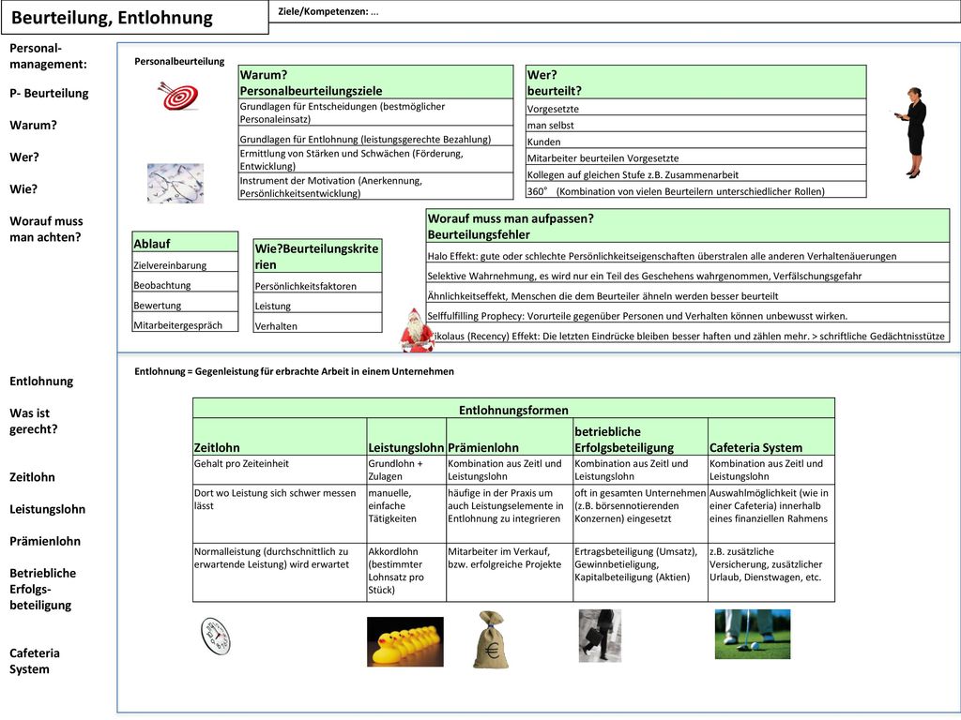Select the 'Beurteilung, Entlohnung' title box
This screenshot has height=720, width=961.
click(x=135, y=17)
